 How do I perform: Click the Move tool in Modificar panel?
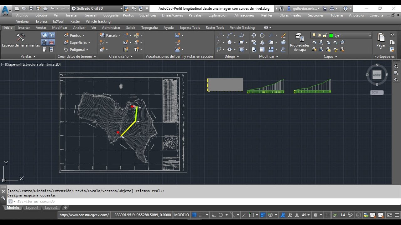[x=254, y=35]
